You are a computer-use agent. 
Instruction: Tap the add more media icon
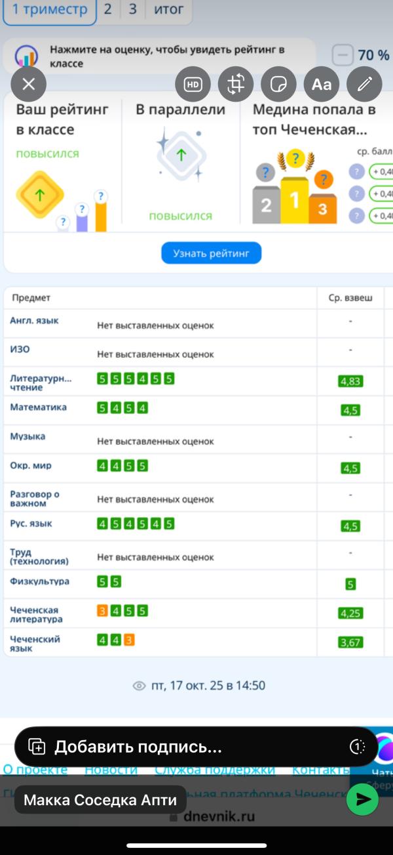point(37,747)
